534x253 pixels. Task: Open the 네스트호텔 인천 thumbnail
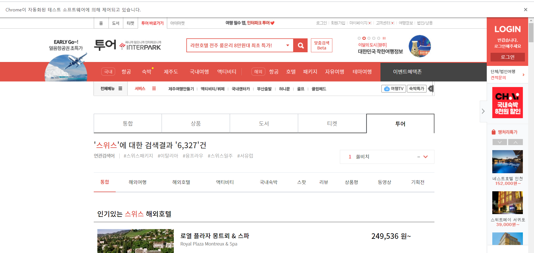[x=508, y=162]
